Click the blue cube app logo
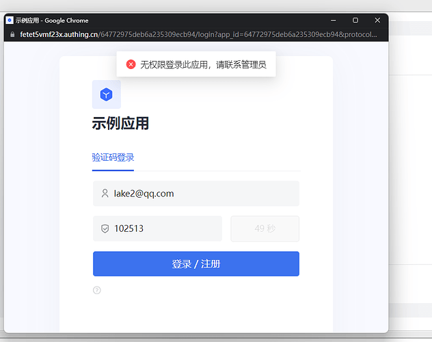 (x=106, y=94)
